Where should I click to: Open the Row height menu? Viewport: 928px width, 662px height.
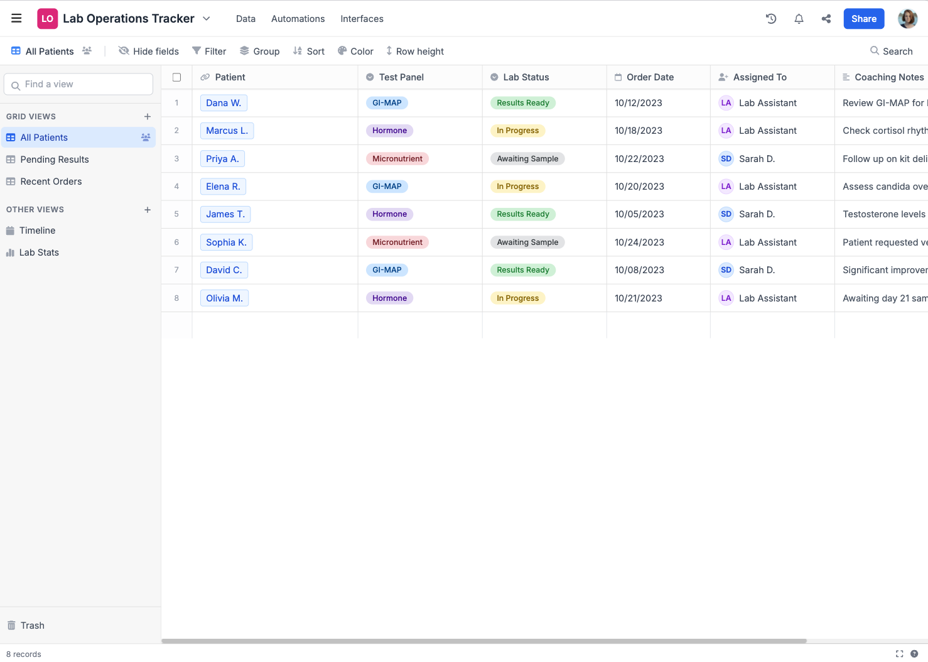pos(414,51)
